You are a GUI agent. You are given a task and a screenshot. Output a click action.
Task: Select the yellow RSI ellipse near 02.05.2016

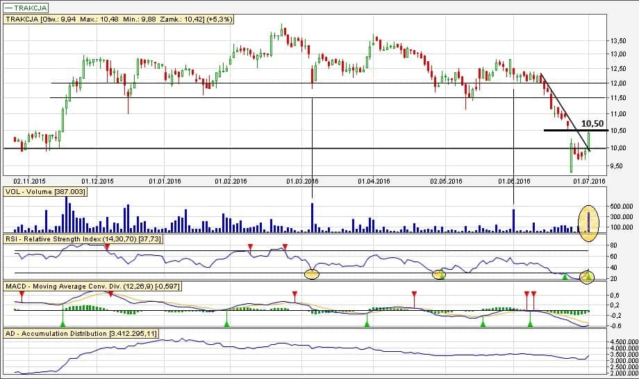(x=439, y=275)
